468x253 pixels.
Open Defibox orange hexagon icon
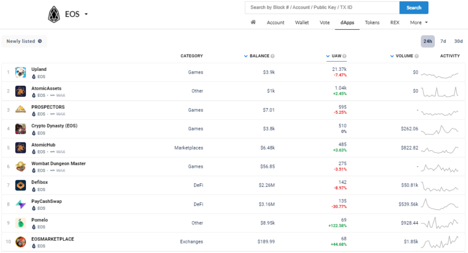pyautogui.click(x=20, y=185)
